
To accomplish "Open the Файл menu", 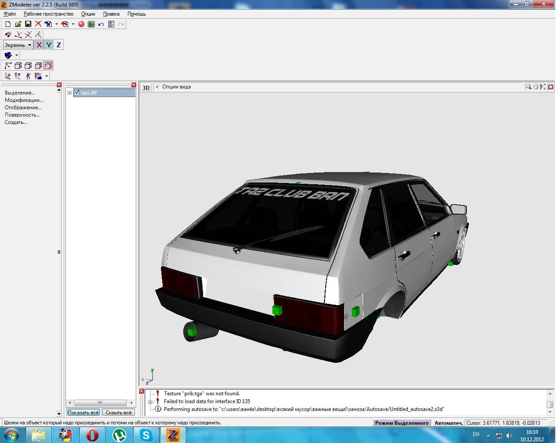I will (10, 14).
